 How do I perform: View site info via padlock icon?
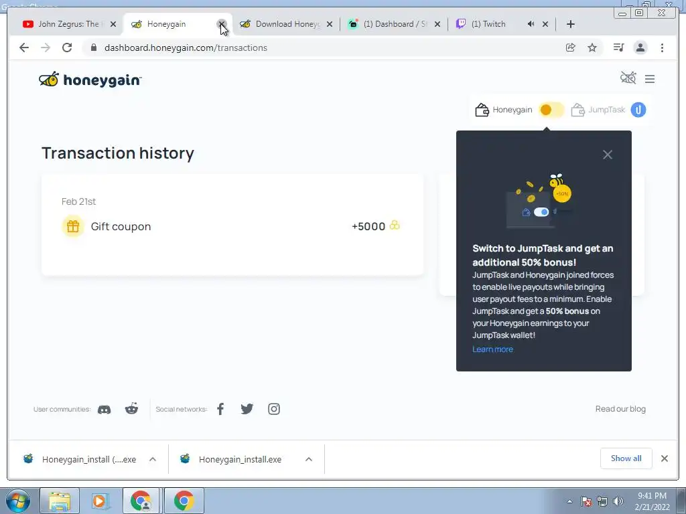click(x=93, y=48)
